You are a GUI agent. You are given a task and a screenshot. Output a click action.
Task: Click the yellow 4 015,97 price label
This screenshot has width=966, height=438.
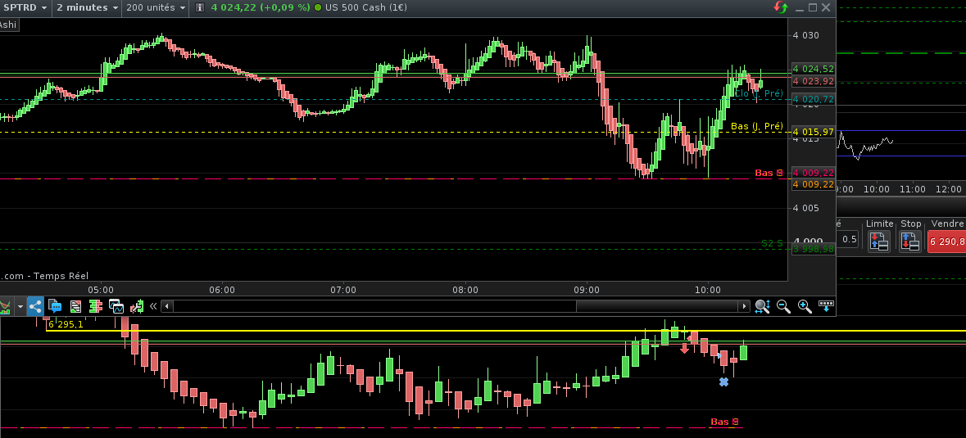coord(814,133)
